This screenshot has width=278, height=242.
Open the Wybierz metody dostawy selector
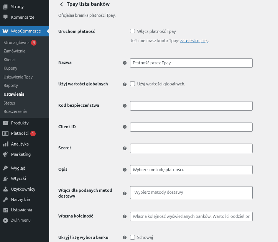point(191,193)
